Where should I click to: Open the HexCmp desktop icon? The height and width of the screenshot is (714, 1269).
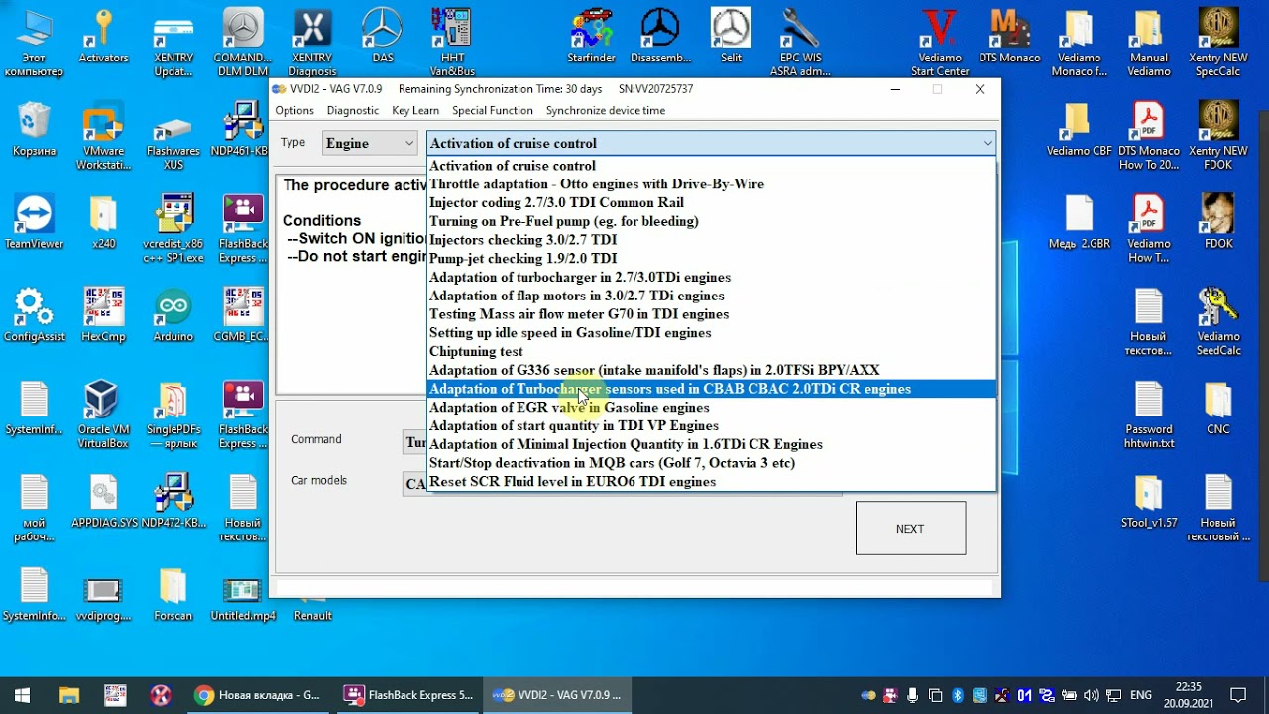[103, 315]
